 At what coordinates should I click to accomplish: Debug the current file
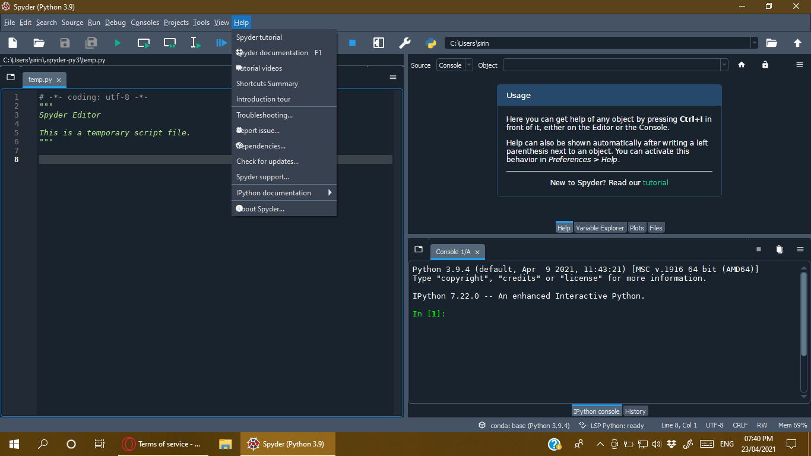pos(221,42)
